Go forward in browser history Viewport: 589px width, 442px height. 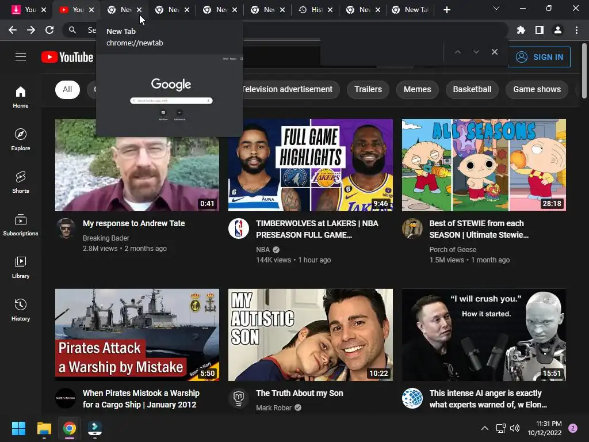pyautogui.click(x=31, y=30)
